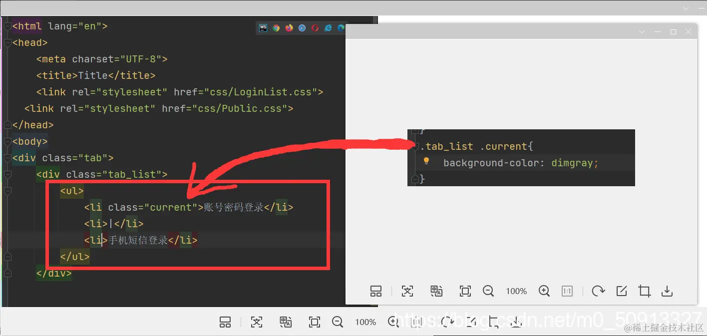Viewport: 707px width, 336px height.
Task: Click the 账号密码登录 list item text
Action: [x=234, y=207]
